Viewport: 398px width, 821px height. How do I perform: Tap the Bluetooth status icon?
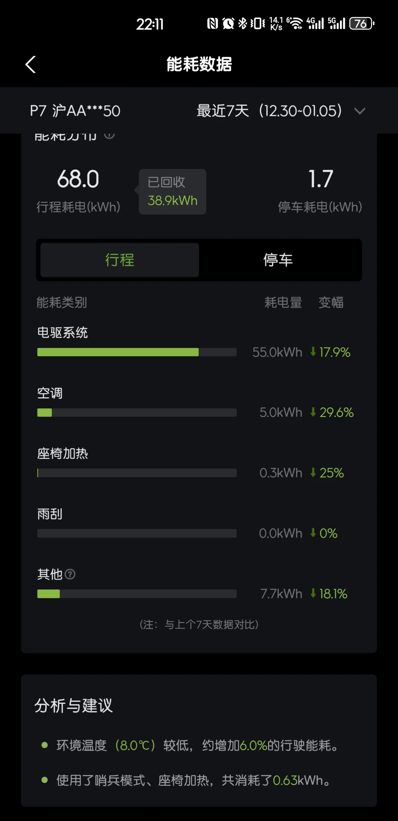[243, 24]
